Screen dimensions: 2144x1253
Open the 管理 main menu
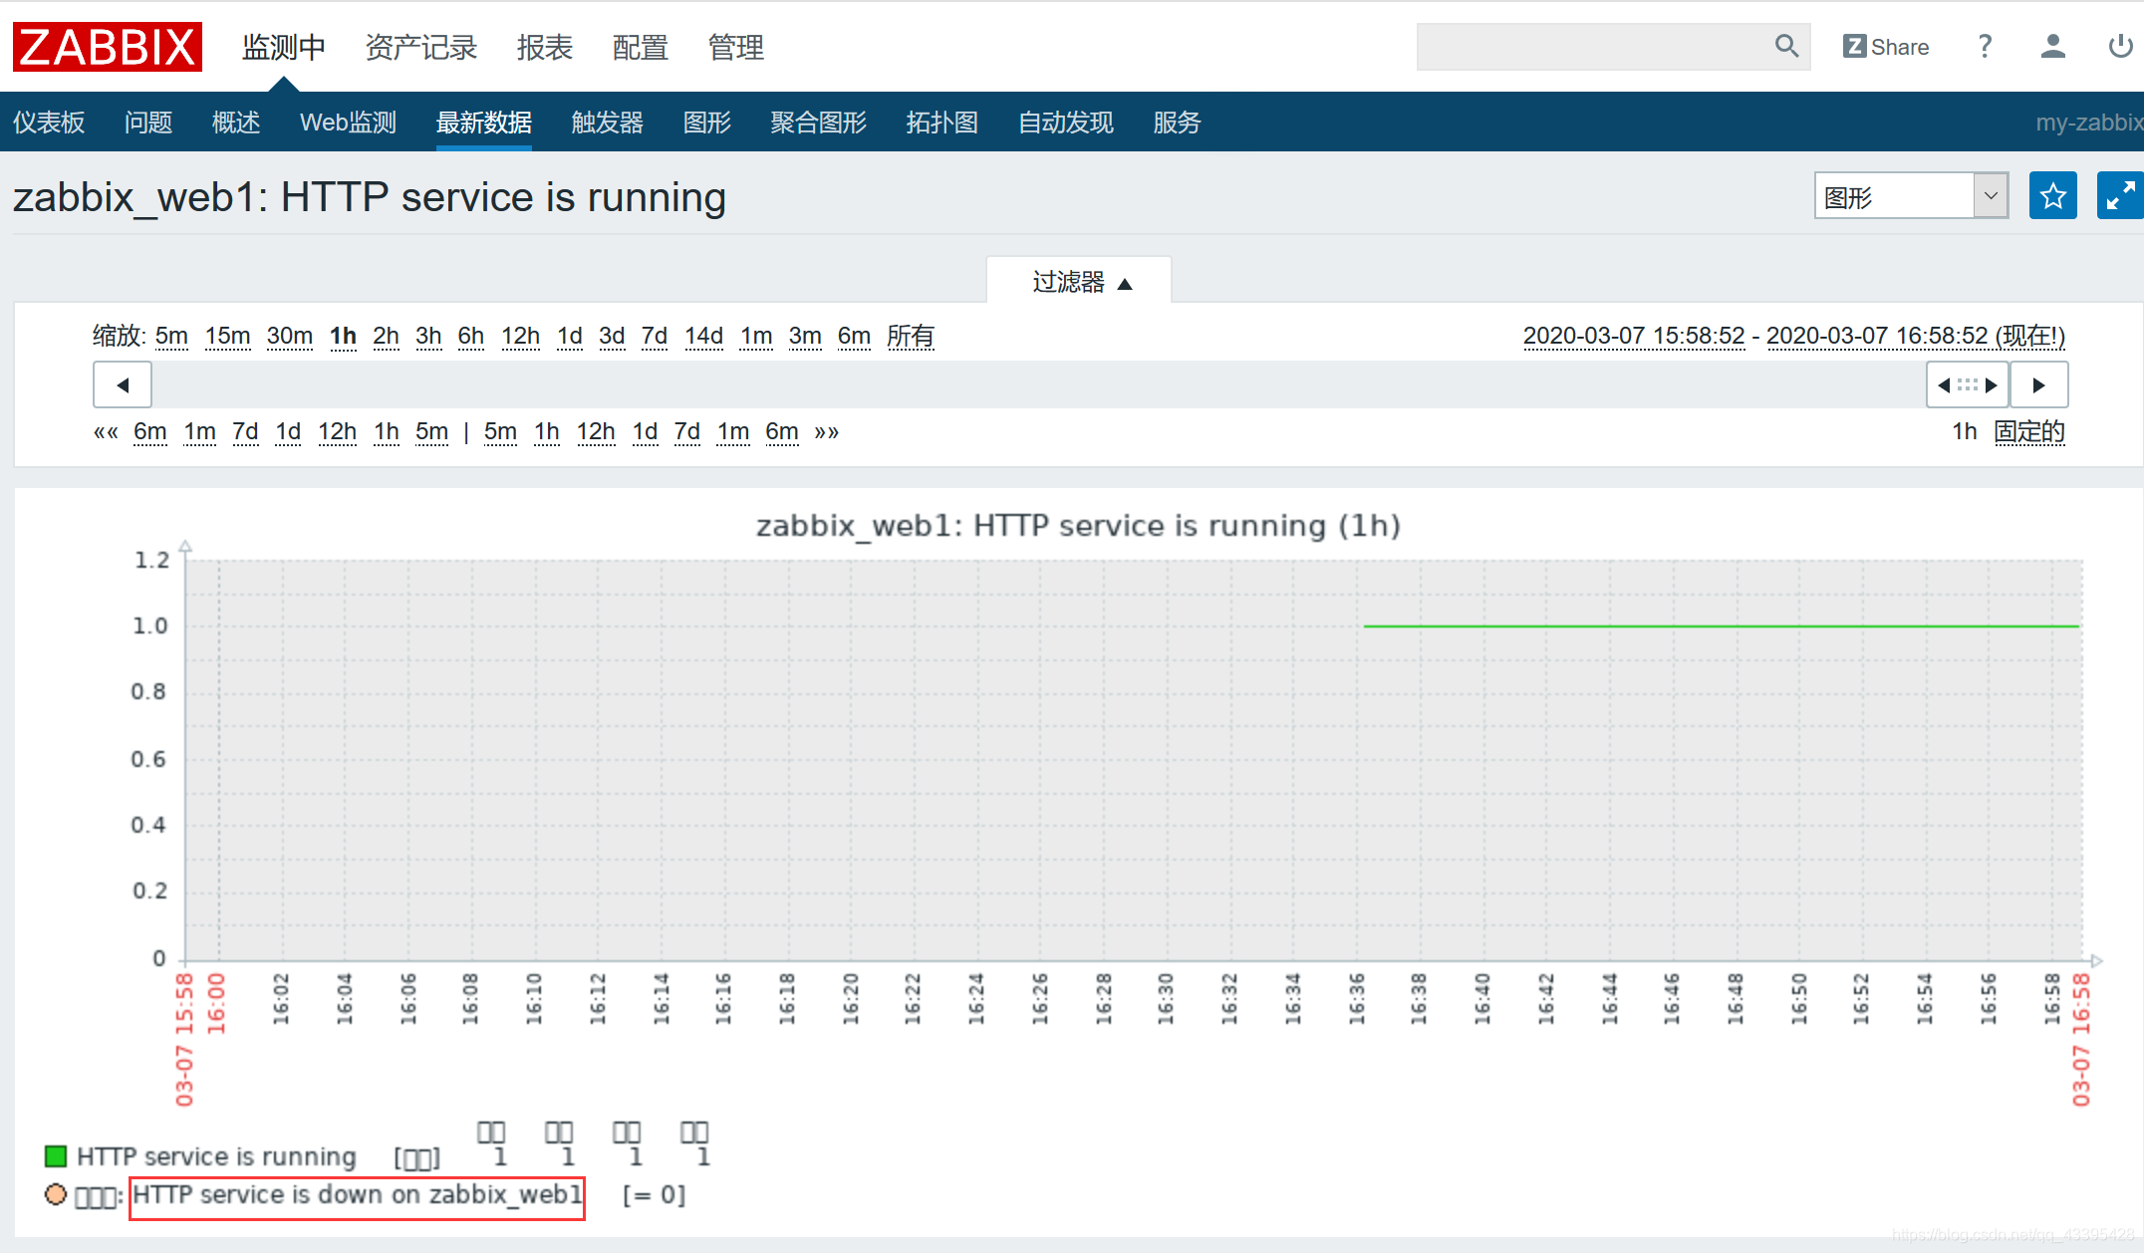[736, 47]
